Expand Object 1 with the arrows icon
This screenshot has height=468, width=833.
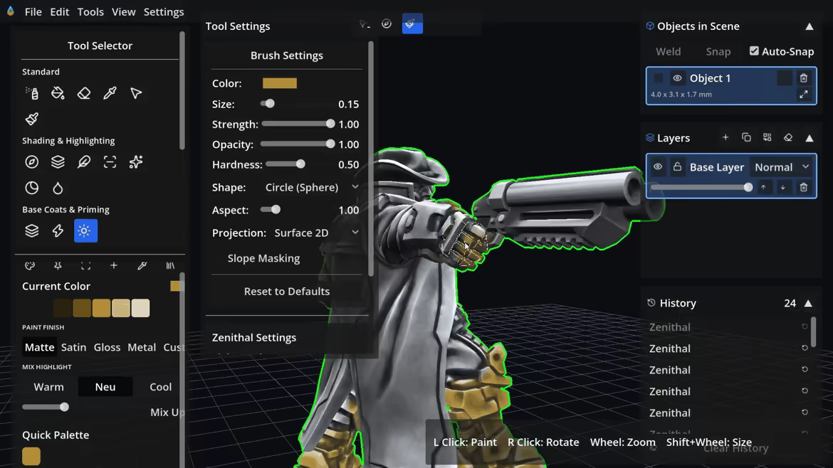pyautogui.click(x=804, y=95)
